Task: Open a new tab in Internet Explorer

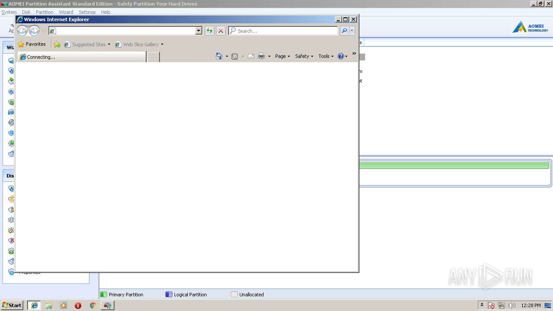Action: [x=153, y=57]
